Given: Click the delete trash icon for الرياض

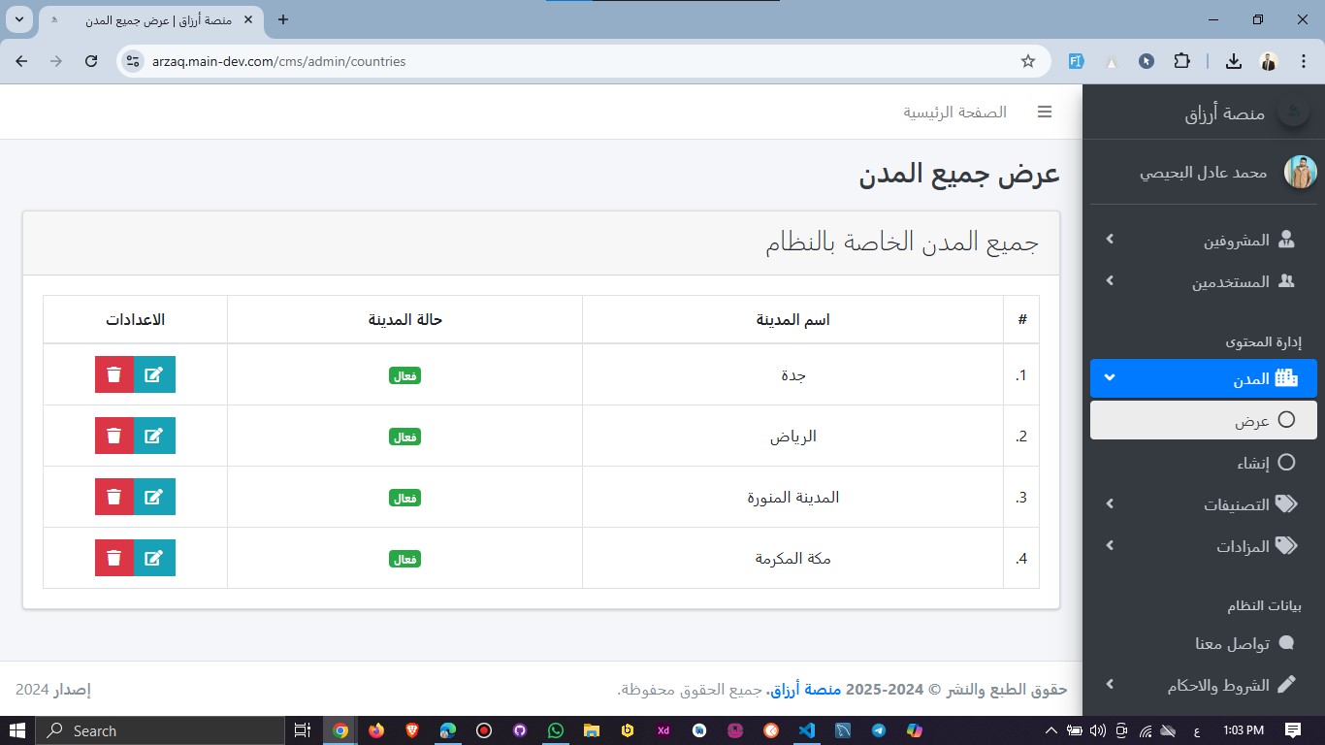Looking at the screenshot, I should point(114,436).
